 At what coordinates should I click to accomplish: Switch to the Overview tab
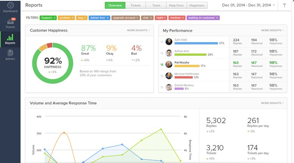[115, 5]
